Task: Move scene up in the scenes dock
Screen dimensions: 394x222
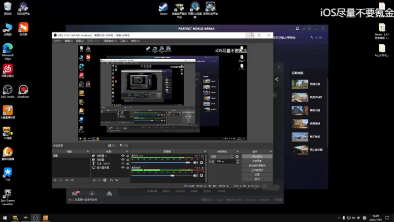Action: tap(67, 180)
